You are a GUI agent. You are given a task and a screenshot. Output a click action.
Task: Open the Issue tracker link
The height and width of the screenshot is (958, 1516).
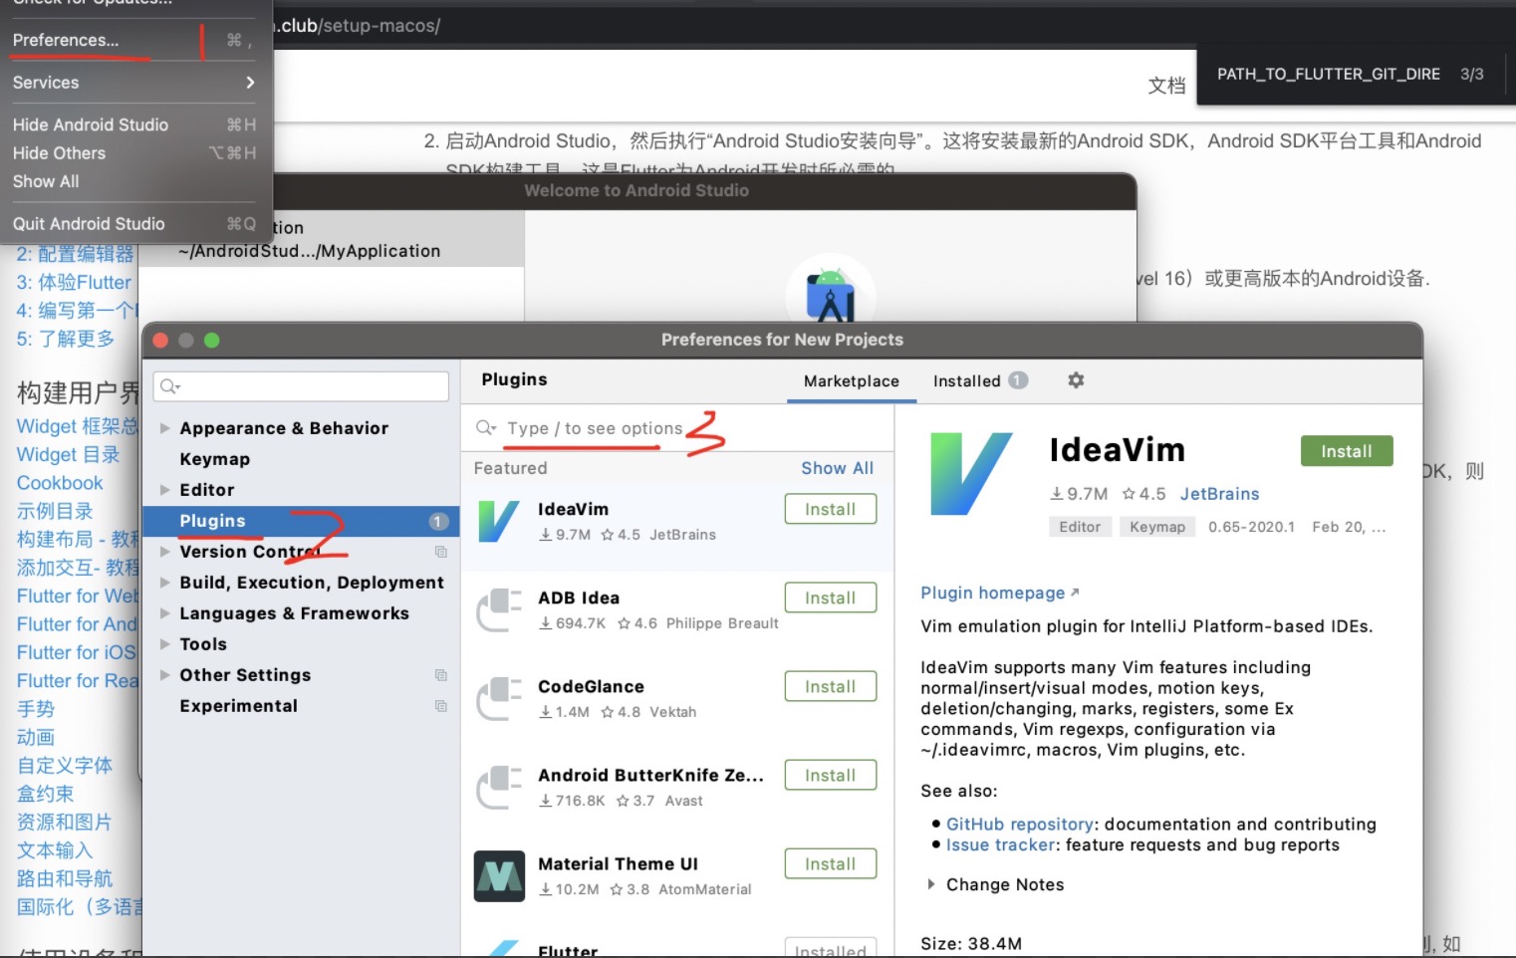(1001, 845)
